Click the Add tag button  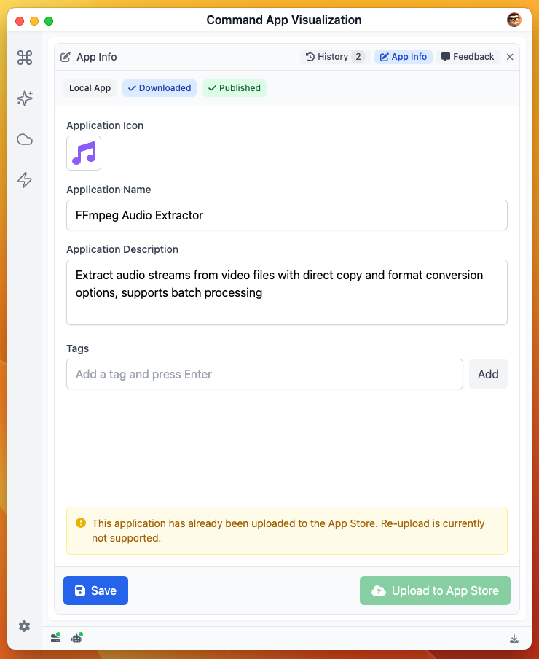click(488, 374)
